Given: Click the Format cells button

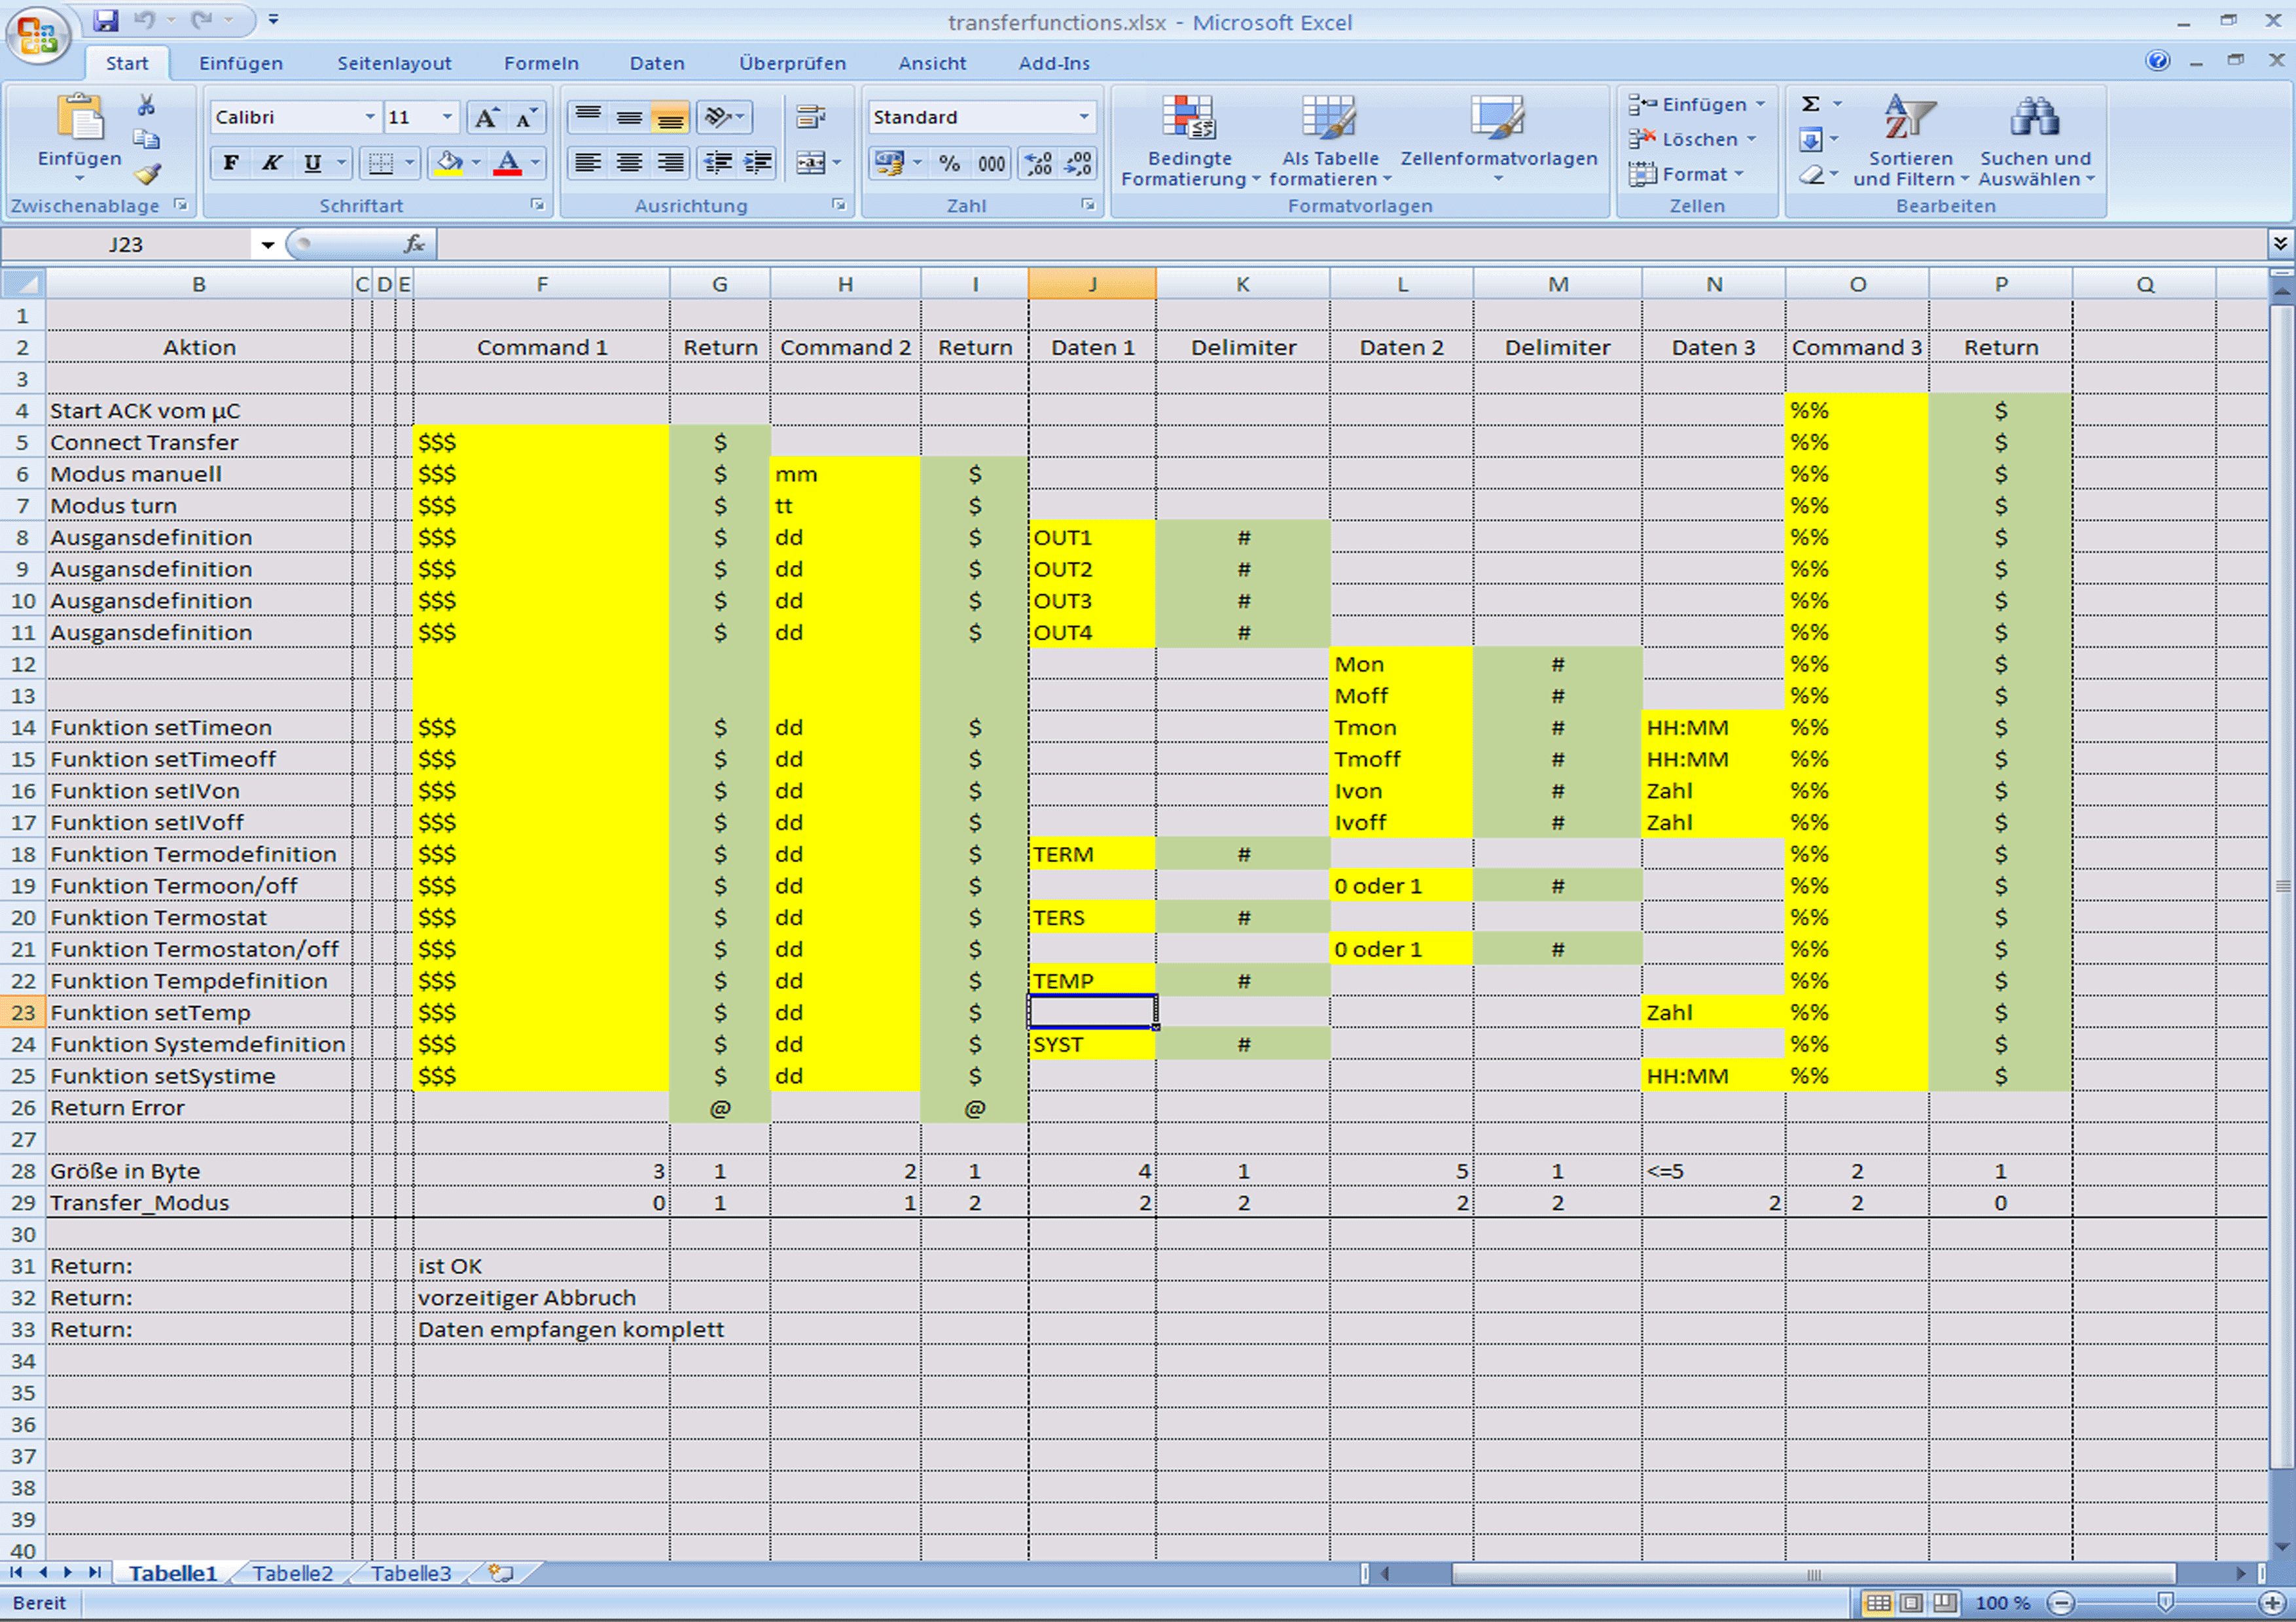Looking at the screenshot, I should pyautogui.click(x=1687, y=175).
